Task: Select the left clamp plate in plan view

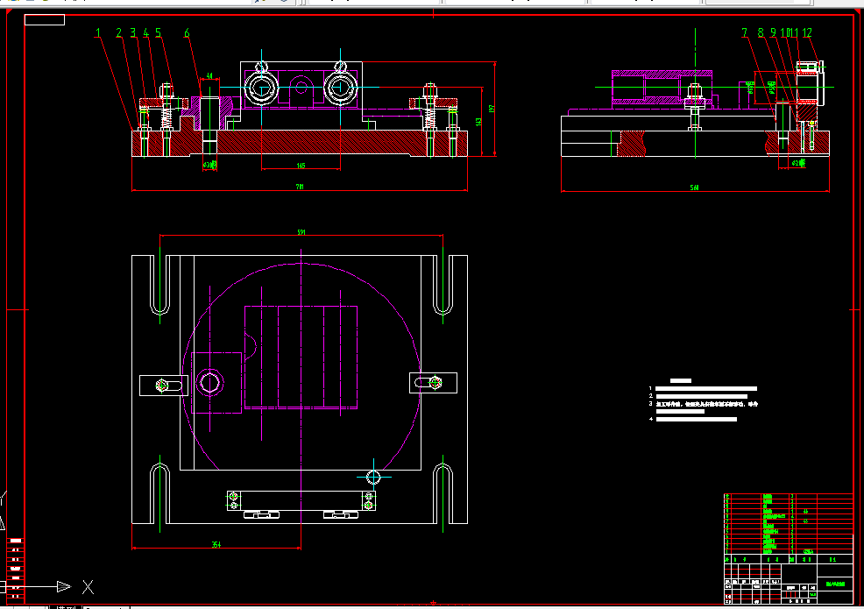Action: point(164,386)
